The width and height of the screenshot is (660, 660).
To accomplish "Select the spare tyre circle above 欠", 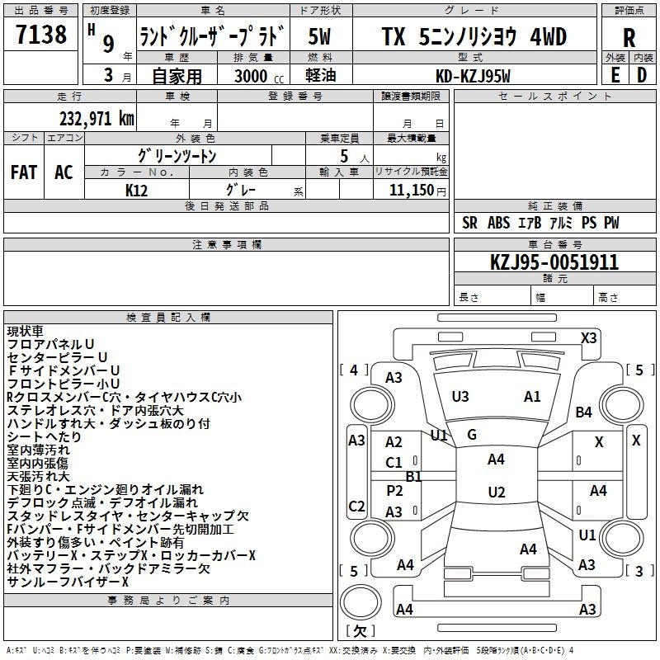I will (x=361, y=602).
